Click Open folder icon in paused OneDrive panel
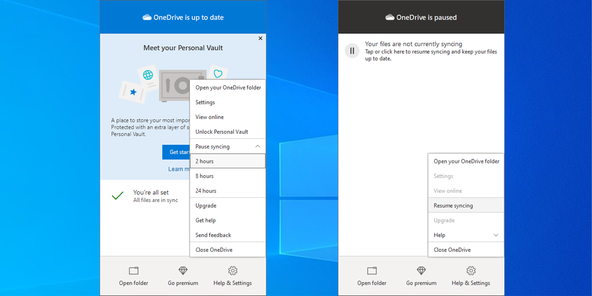Image resolution: width=592 pixels, height=296 pixels. (x=372, y=271)
